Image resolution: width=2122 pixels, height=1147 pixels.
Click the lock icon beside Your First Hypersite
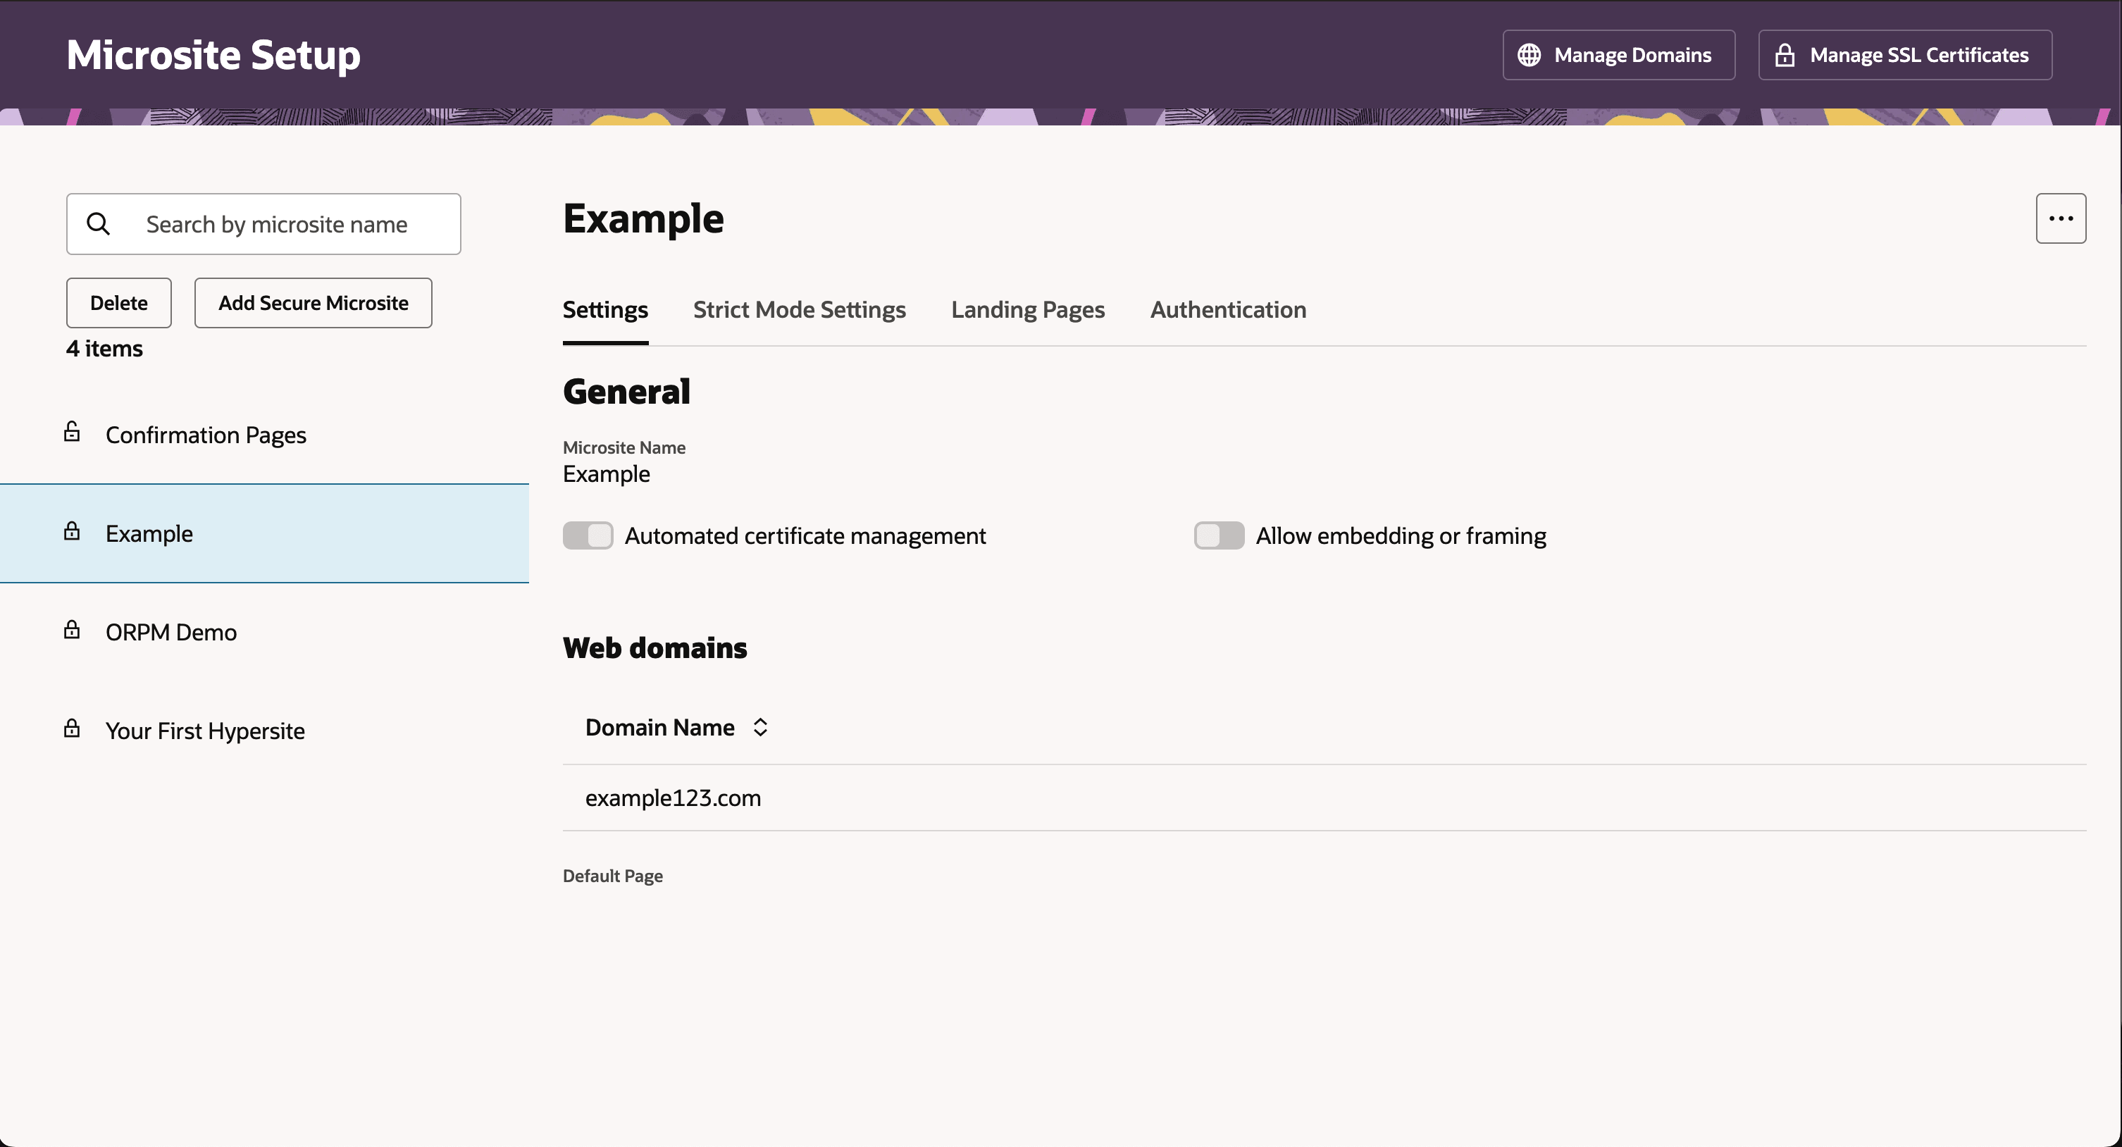click(73, 728)
